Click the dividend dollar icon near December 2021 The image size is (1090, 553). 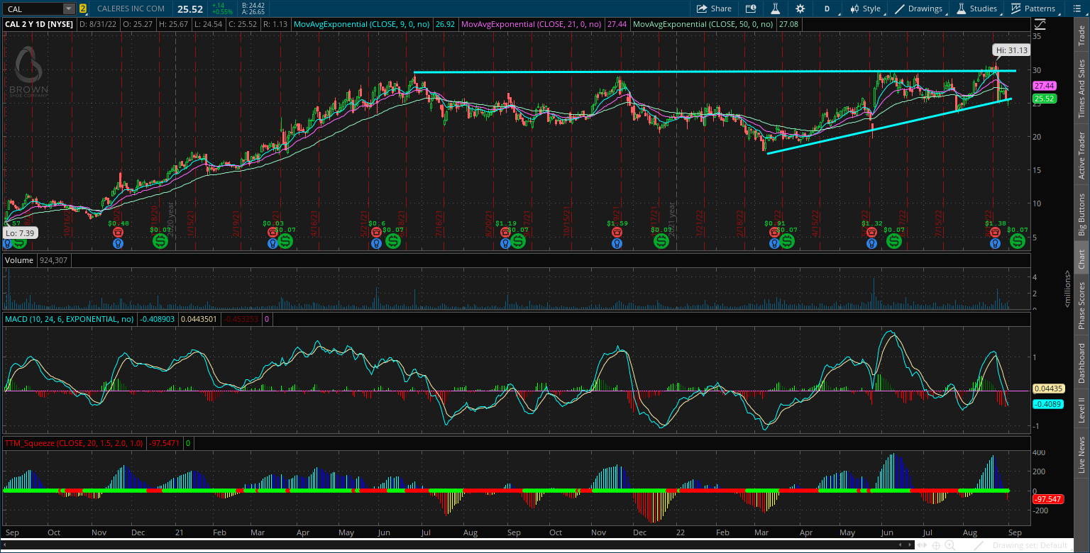click(x=661, y=242)
